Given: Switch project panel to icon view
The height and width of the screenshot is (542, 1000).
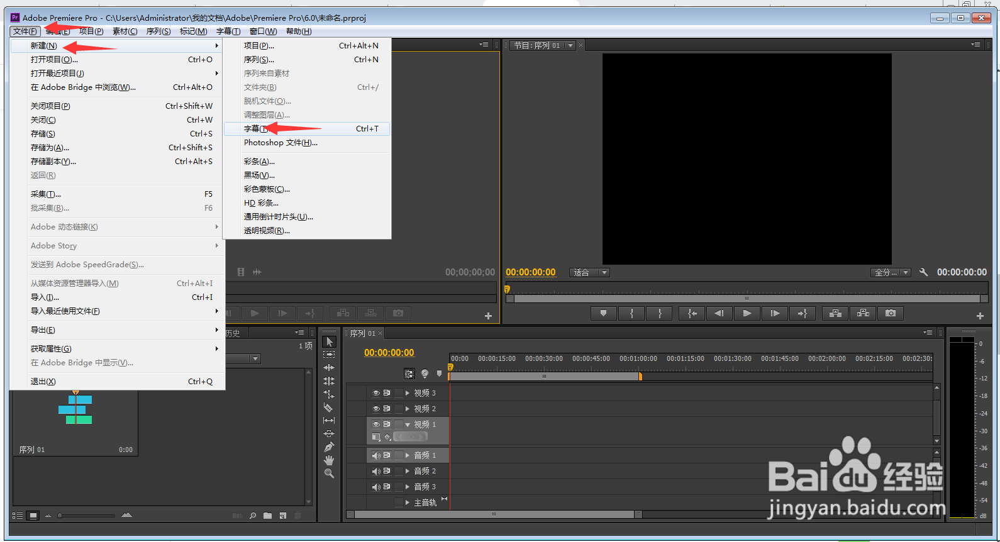Looking at the screenshot, I should click(x=33, y=516).
